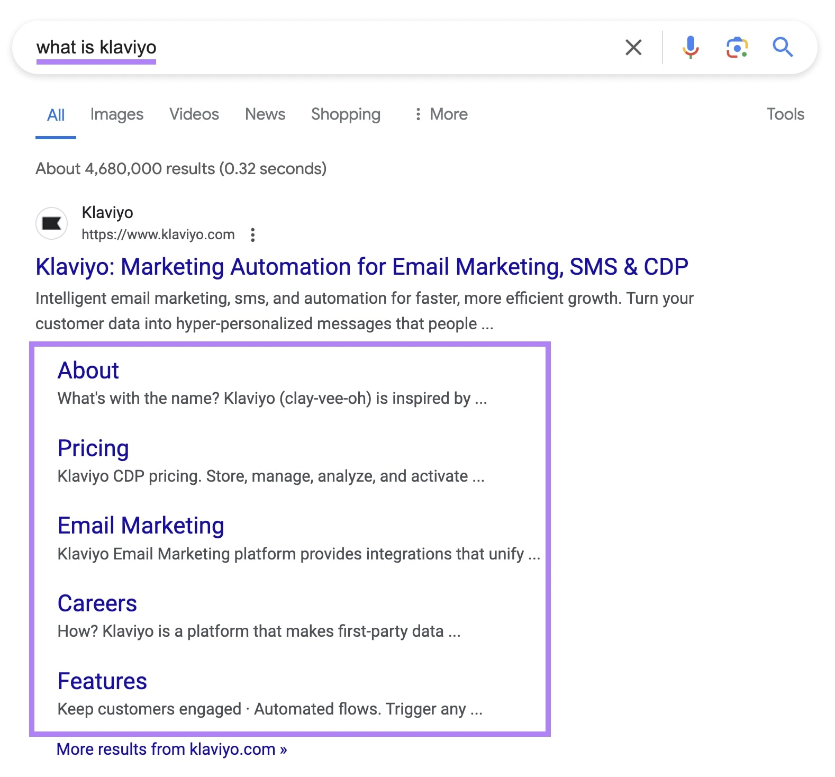
Task: Open the Features sitelink
Action: pos(102,681)
